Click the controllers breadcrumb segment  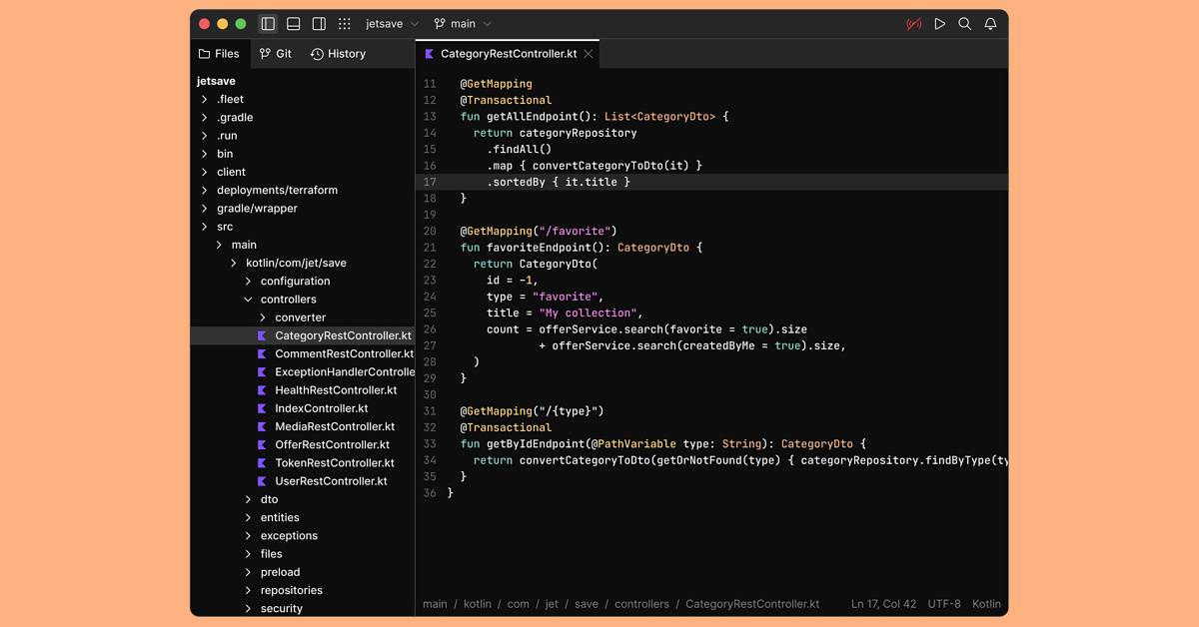641,604
